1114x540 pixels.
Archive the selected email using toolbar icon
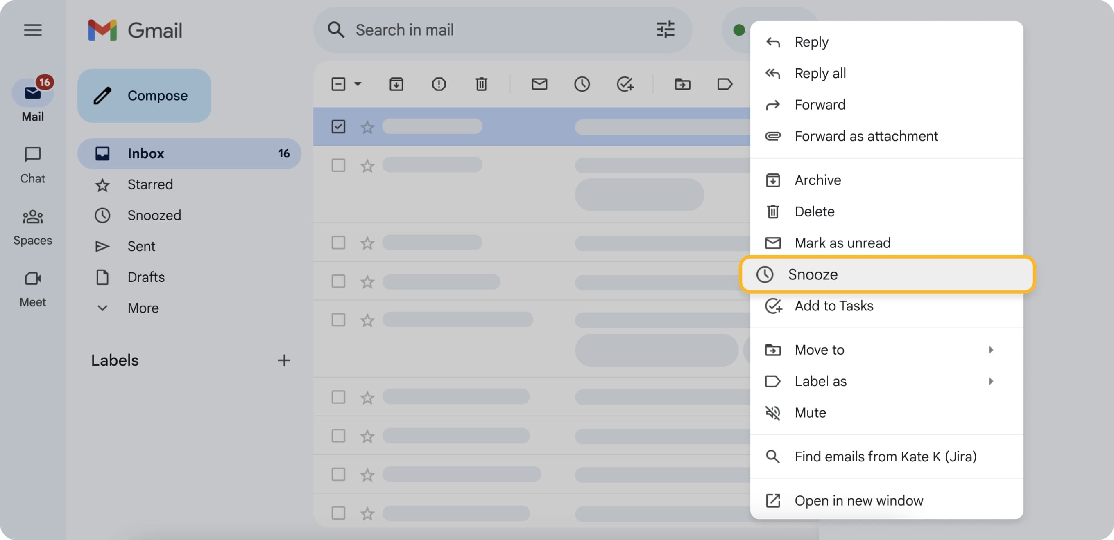[x=396, y=84]
